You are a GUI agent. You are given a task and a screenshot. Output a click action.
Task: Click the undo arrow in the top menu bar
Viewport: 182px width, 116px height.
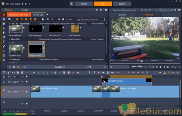point(26,4)
